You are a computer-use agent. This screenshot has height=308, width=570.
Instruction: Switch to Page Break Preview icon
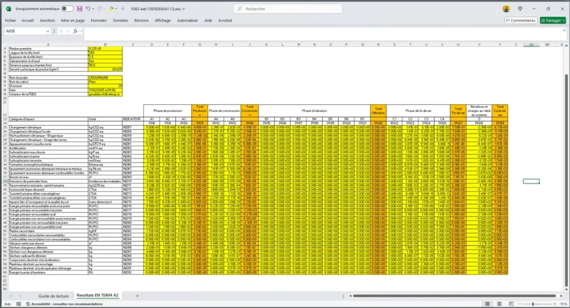pyautogui.click(x=512, y=304)
